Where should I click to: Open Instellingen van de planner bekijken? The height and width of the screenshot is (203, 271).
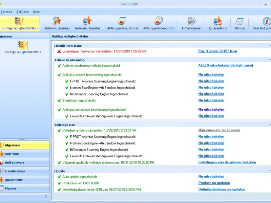click(227, 162)
